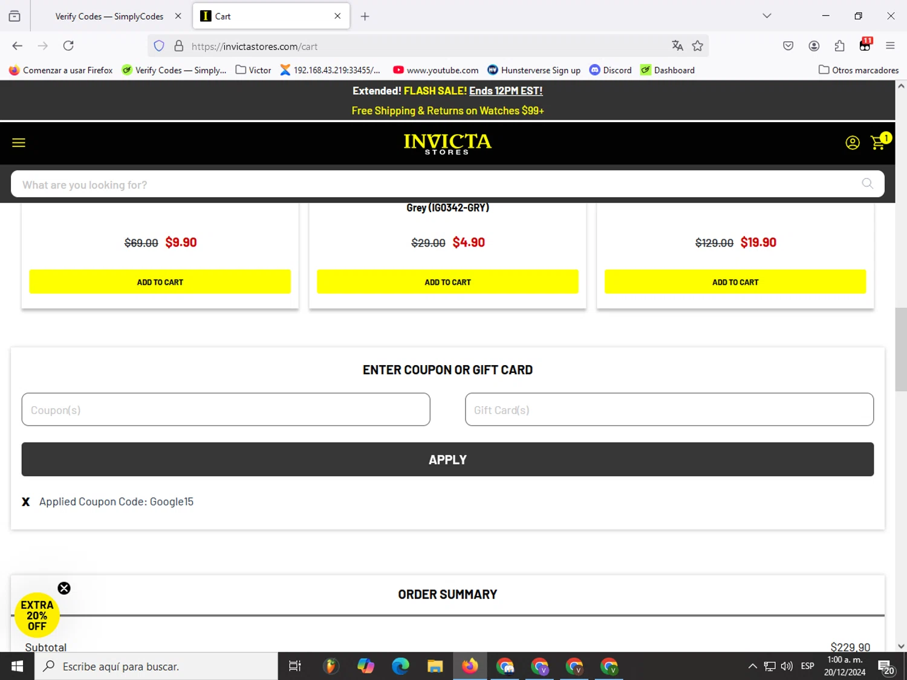
Task: Open Dashboard bookmark
Action: 668,70
